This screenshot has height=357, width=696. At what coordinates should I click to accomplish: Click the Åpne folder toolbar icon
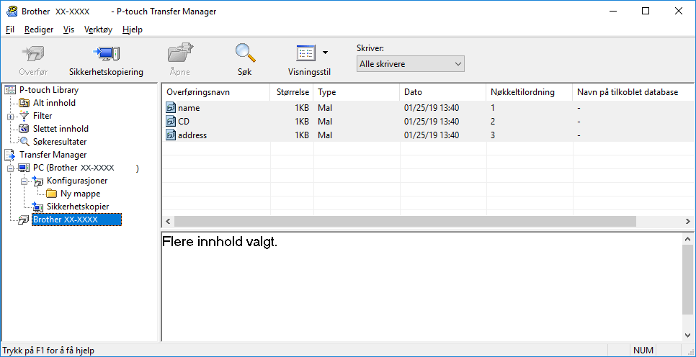pyautogui.click(x=180, y=54)
